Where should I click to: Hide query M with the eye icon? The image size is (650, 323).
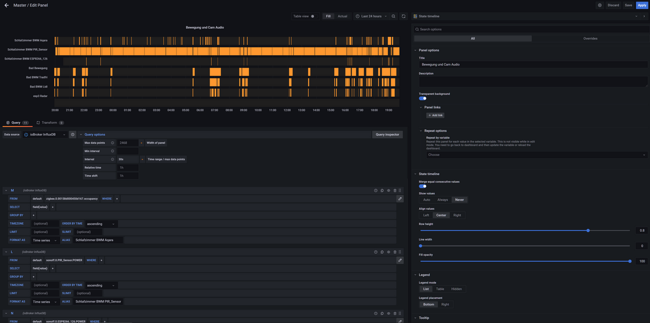click(x=388, y=190)
